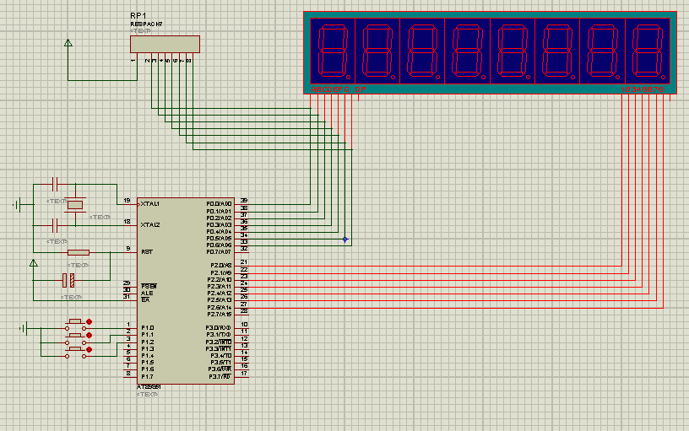Click the 'DP' pin label on display
689x431 pixels.
tap(361, 89)
